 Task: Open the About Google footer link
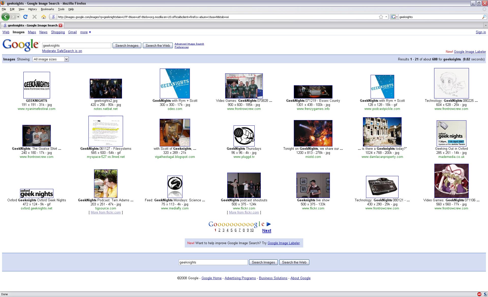(300, 278)
